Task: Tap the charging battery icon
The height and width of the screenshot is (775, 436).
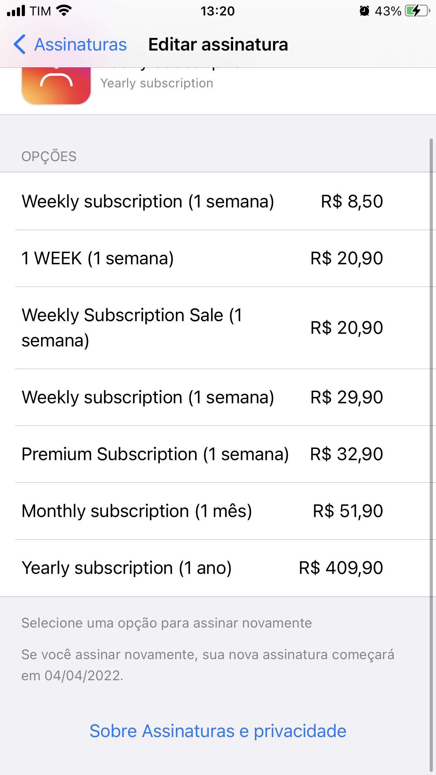Action: pos(417,11)
